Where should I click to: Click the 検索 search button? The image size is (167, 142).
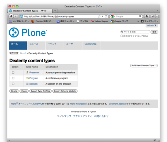(x=154, y=32)
